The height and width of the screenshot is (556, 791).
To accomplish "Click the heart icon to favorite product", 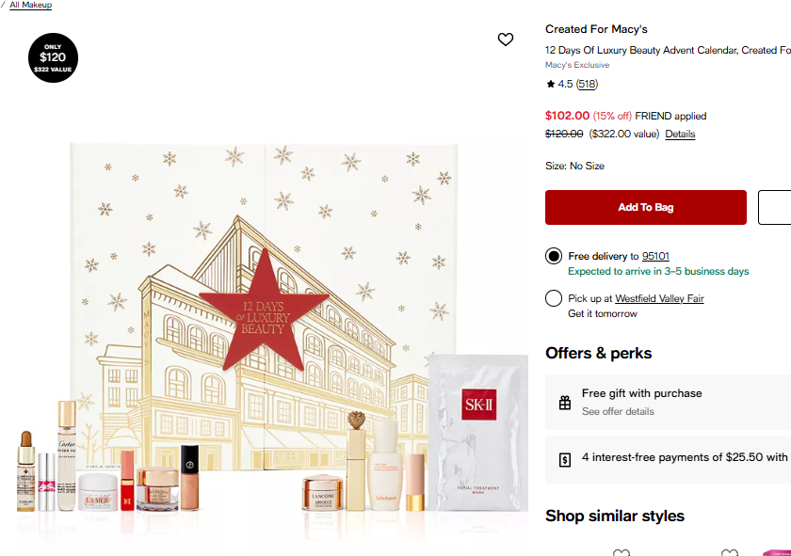I will click(506, 40).
